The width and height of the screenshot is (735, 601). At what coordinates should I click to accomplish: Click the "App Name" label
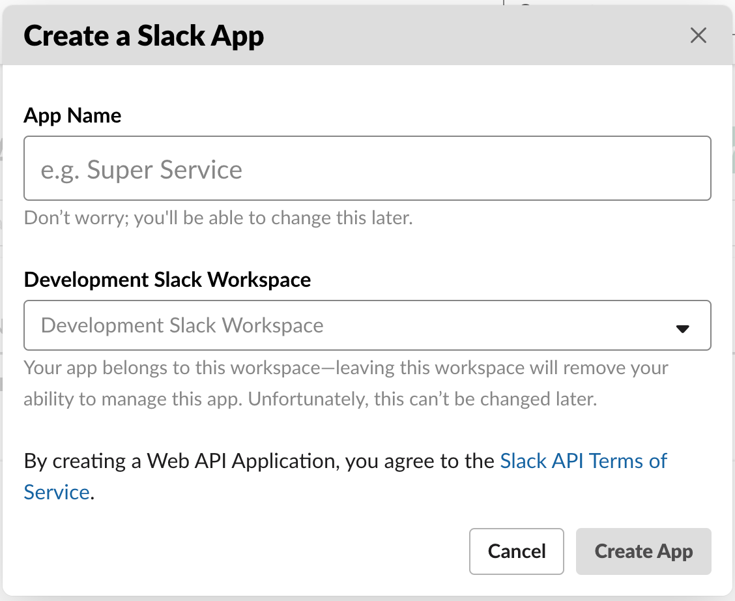(x=73, y=115)
